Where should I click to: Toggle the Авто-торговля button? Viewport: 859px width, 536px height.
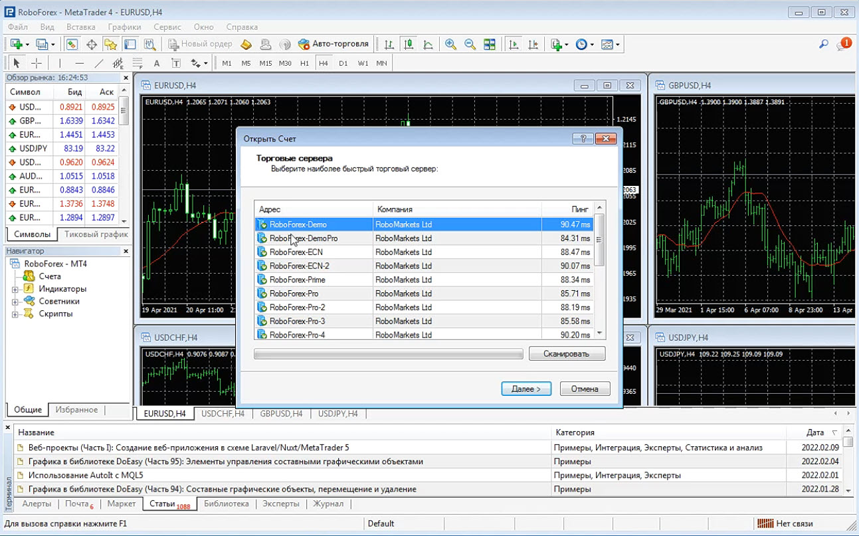click(x=333, y=45)
